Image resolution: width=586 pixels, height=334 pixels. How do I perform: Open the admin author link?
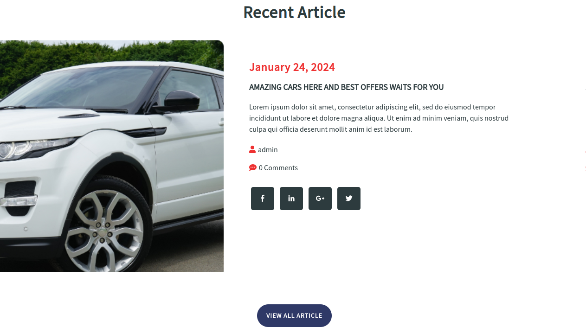[x=268, y=149]
